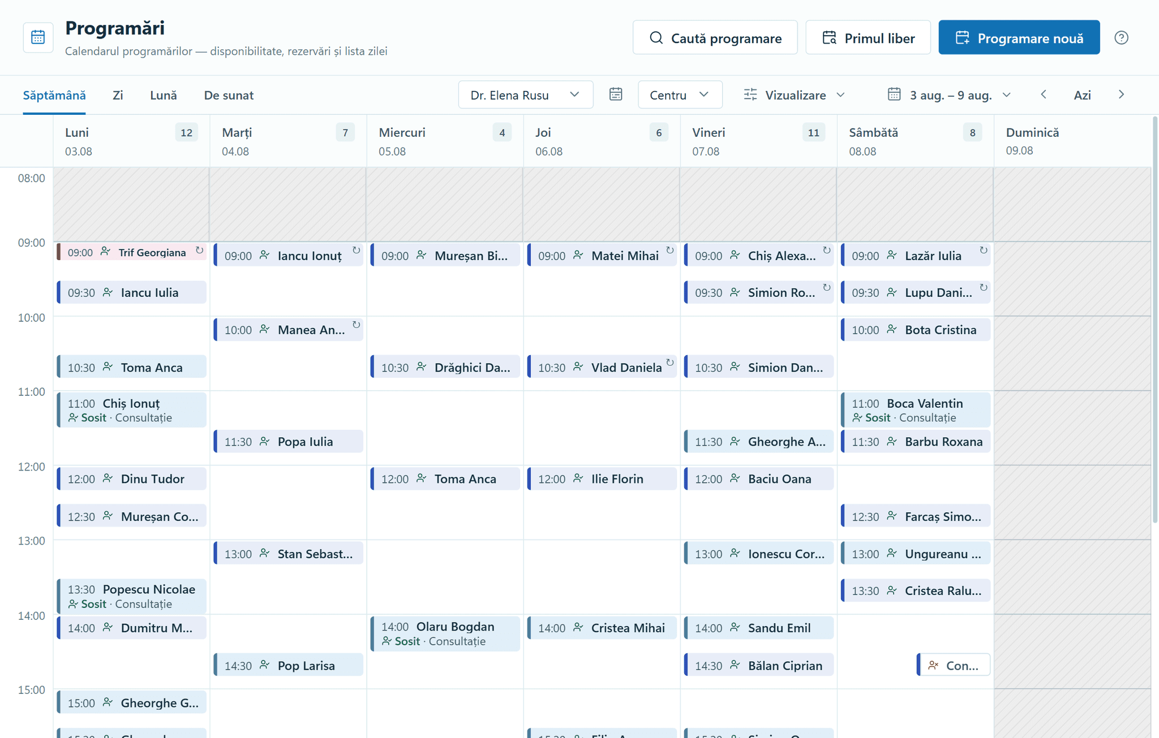This screenshot has height=738, width=1159.
Task: Click patient icon on Sandu Emil appointment
Action: [735, 628]
